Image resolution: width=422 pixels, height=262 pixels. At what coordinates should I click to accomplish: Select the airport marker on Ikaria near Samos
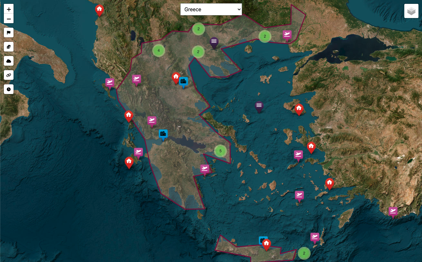298,155
